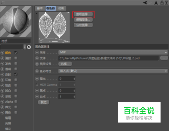
Task: Click the animation circle before 黑点
Action: tap(37, 90)
